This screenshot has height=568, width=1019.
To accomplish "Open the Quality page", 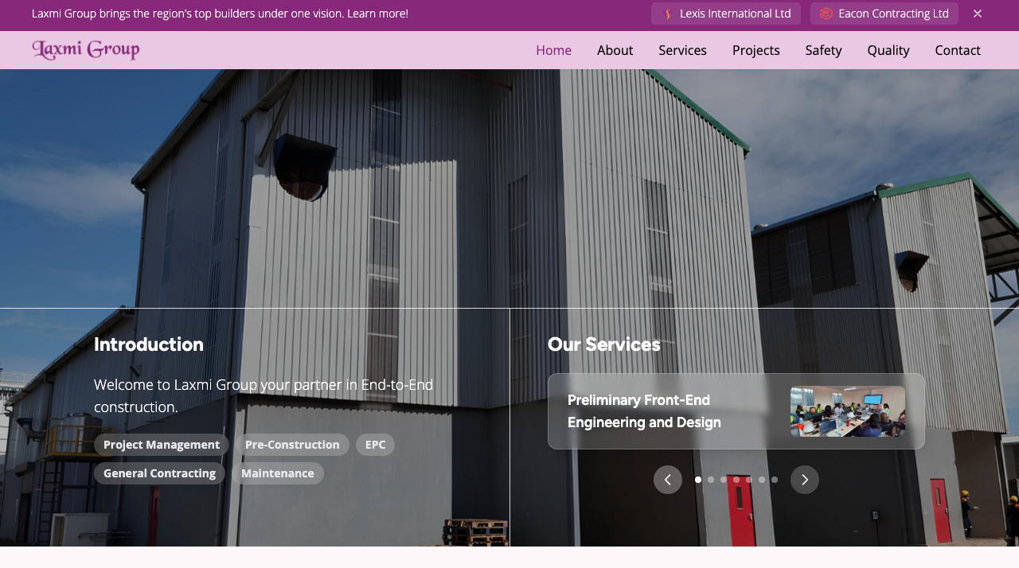I will coord(888,50).
